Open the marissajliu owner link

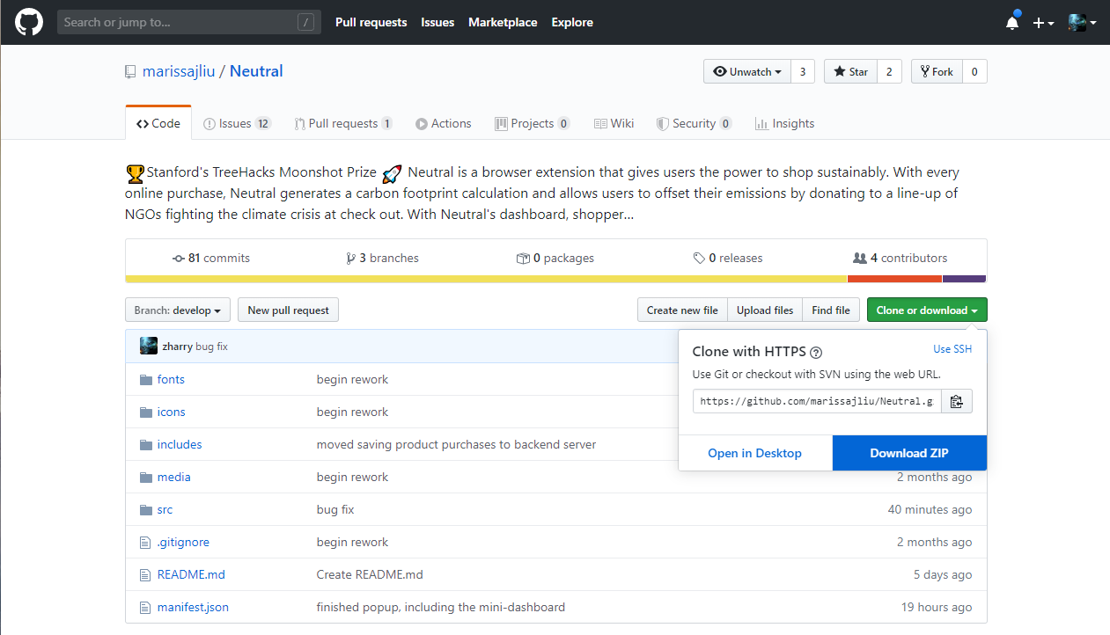(179, 72)
